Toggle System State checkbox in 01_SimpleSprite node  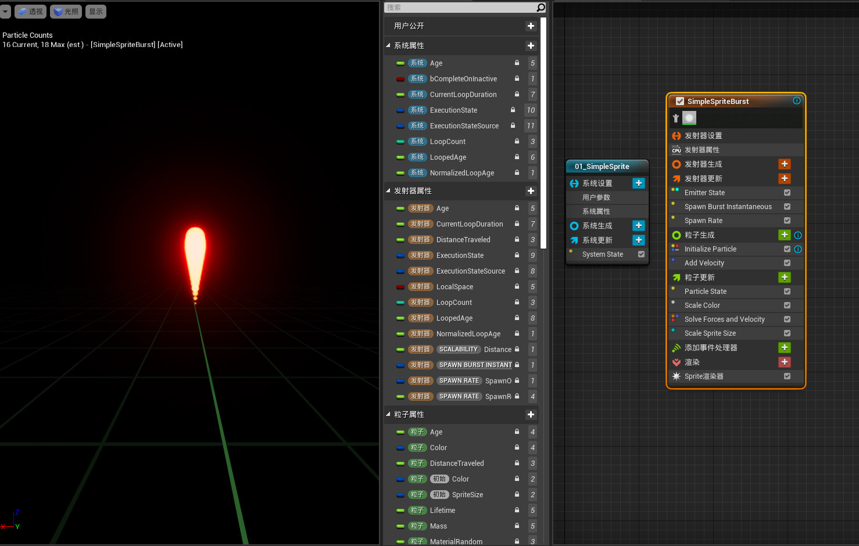(x=641, y=254)
